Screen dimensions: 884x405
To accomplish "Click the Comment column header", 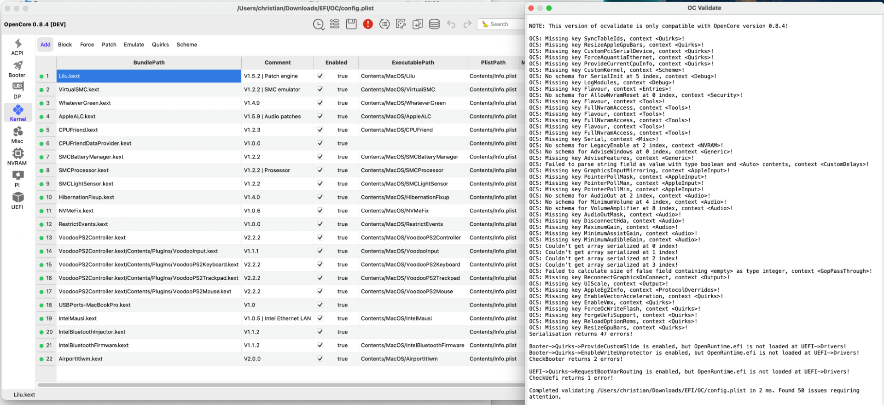I will (278, 63).
